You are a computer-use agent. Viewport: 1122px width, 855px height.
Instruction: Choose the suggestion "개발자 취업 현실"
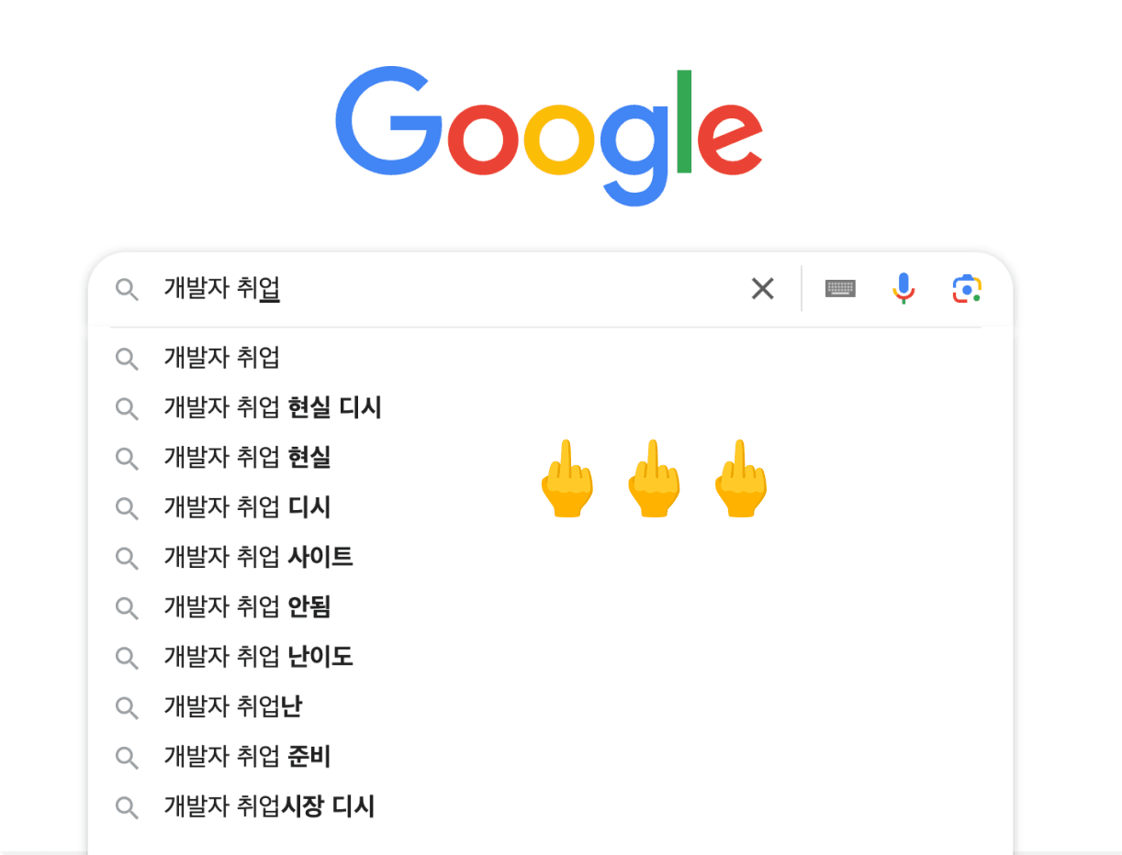247,457
